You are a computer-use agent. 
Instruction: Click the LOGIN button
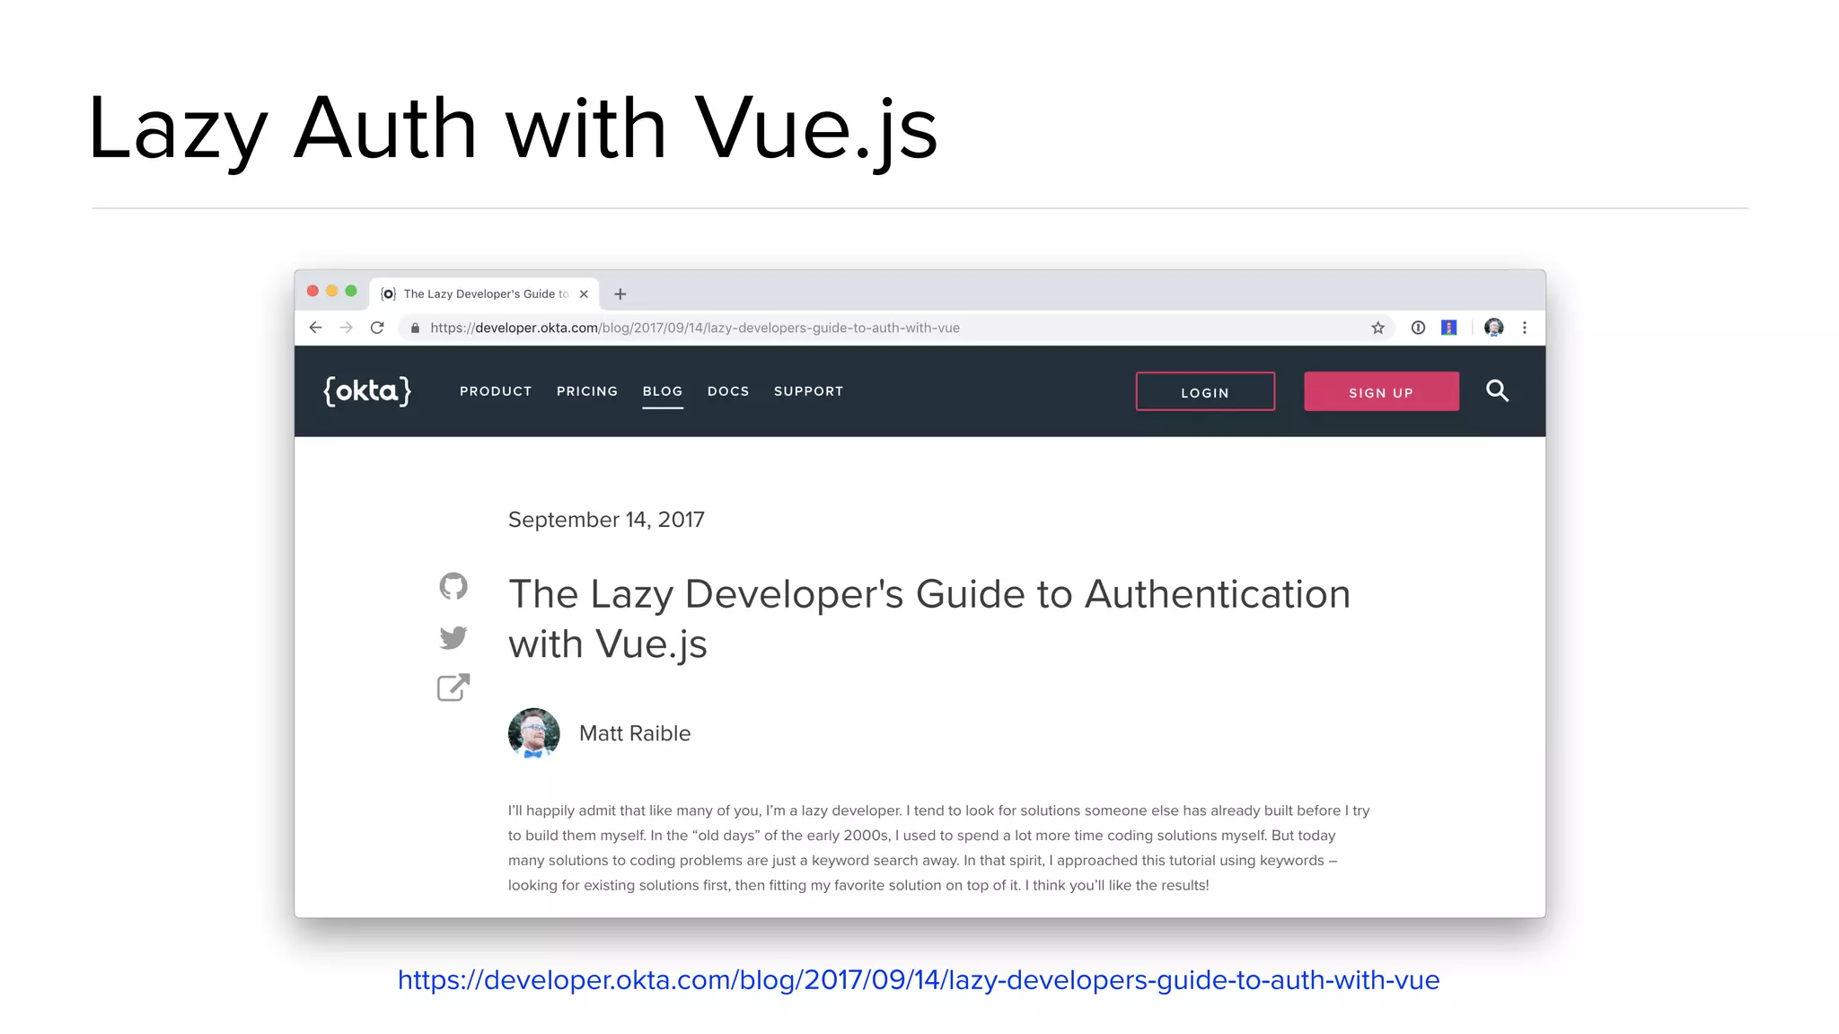1205,391
